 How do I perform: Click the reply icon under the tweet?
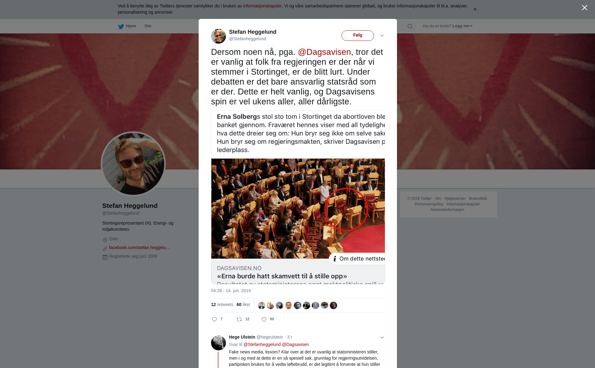tap(214, 319)
